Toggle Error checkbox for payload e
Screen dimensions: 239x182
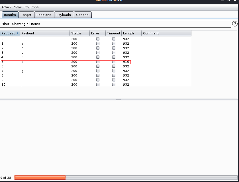98,62
